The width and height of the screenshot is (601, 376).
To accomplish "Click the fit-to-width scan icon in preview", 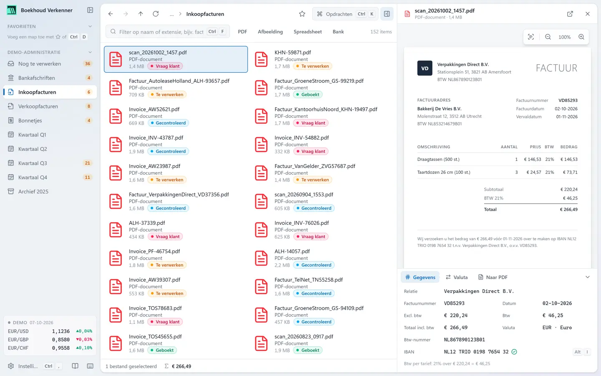I will pos(531,37).
